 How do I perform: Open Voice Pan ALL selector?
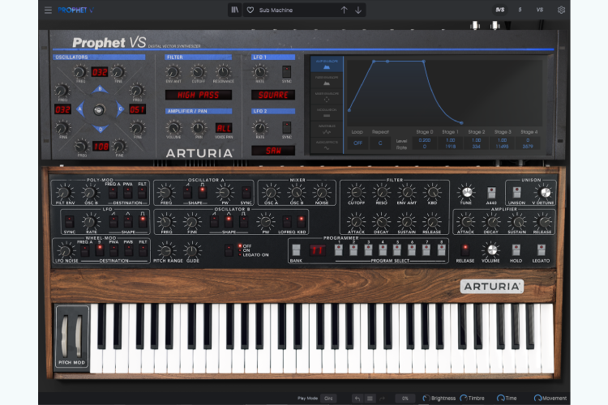(x=224, y=128)
